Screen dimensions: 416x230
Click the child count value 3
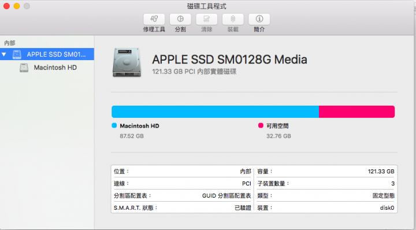pyautogui.click(x=393, y=184)
